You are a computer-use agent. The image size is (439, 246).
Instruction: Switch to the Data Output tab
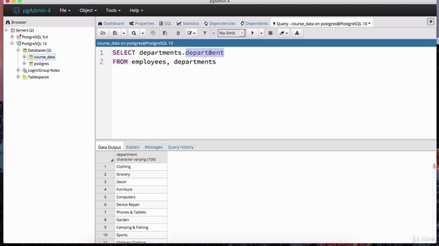[109, 147]
